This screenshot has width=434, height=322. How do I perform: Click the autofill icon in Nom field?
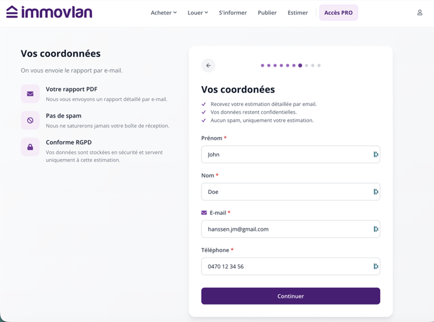click(376, 192)
